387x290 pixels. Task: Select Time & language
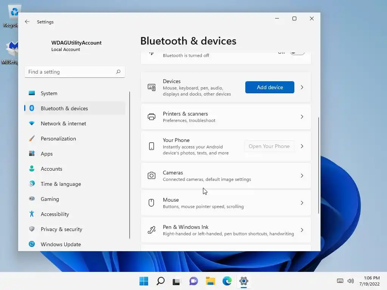click(75, 184)
